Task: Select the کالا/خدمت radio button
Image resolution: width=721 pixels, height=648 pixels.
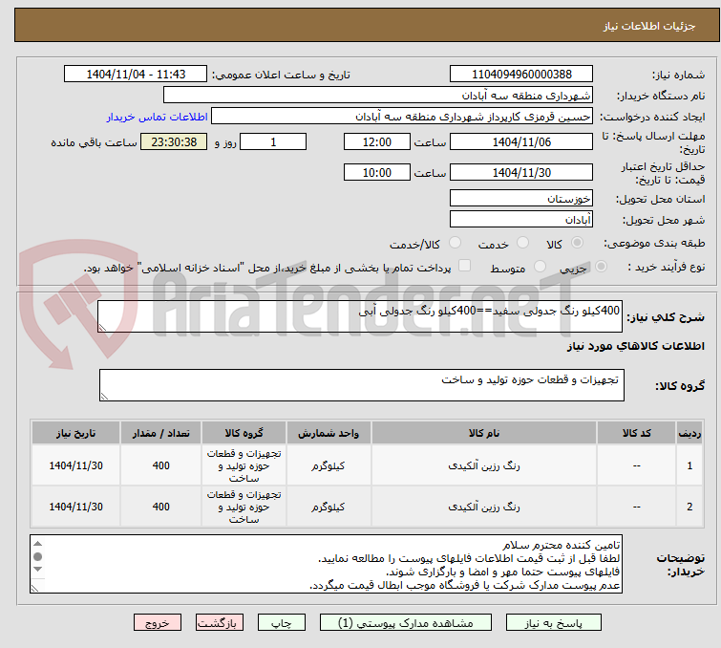Action: [455, 243]
